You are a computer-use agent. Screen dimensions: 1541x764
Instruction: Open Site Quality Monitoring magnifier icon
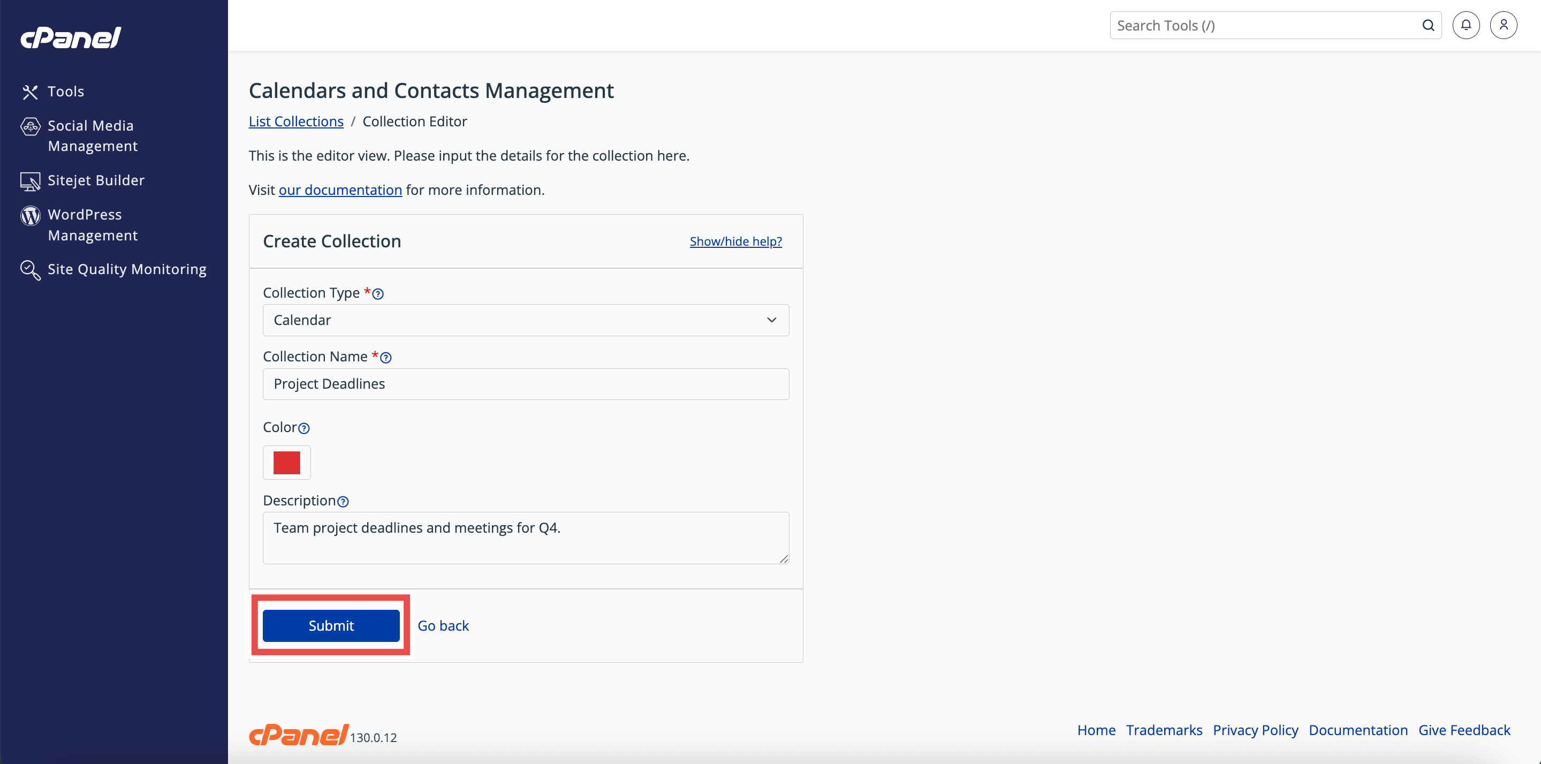coord(30,270)
